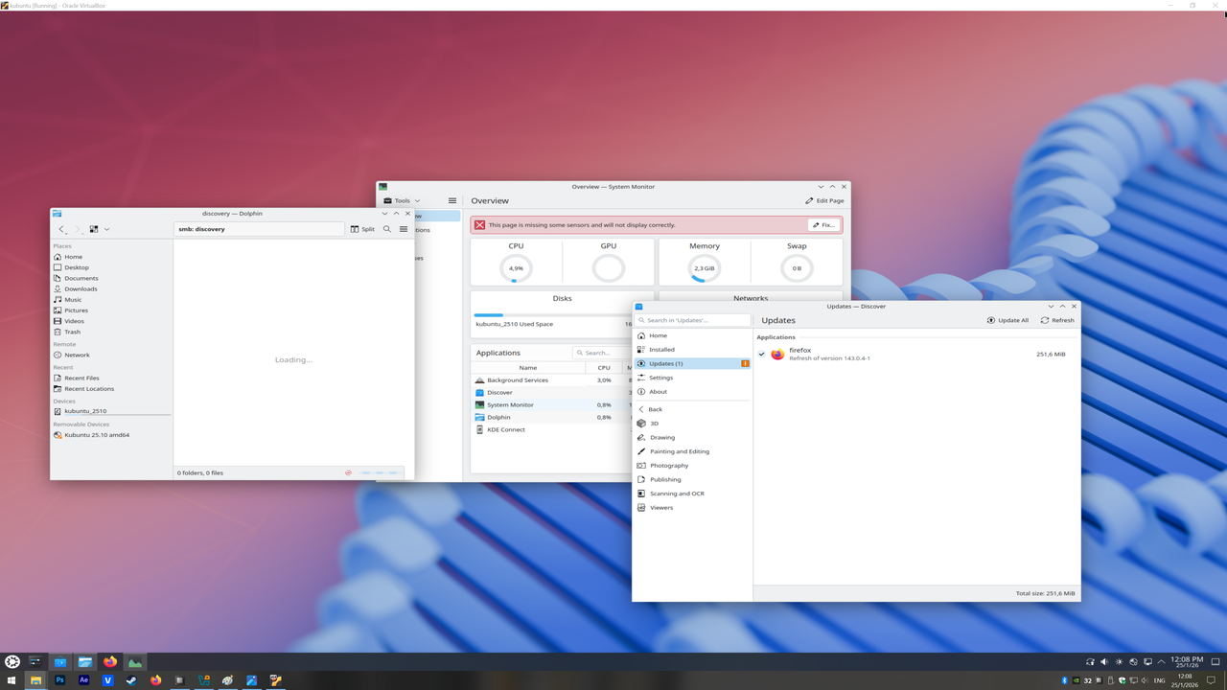Uncheck firefox update checkbox

coord(762,355)
